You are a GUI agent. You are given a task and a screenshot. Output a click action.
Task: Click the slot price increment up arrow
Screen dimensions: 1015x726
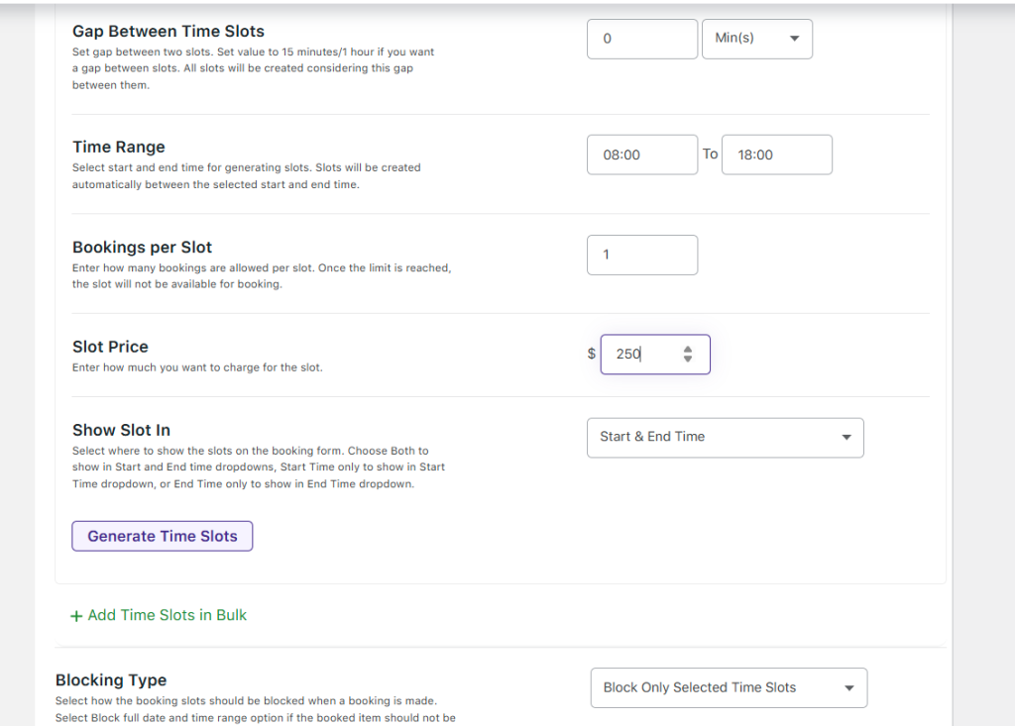pos(688,349)
